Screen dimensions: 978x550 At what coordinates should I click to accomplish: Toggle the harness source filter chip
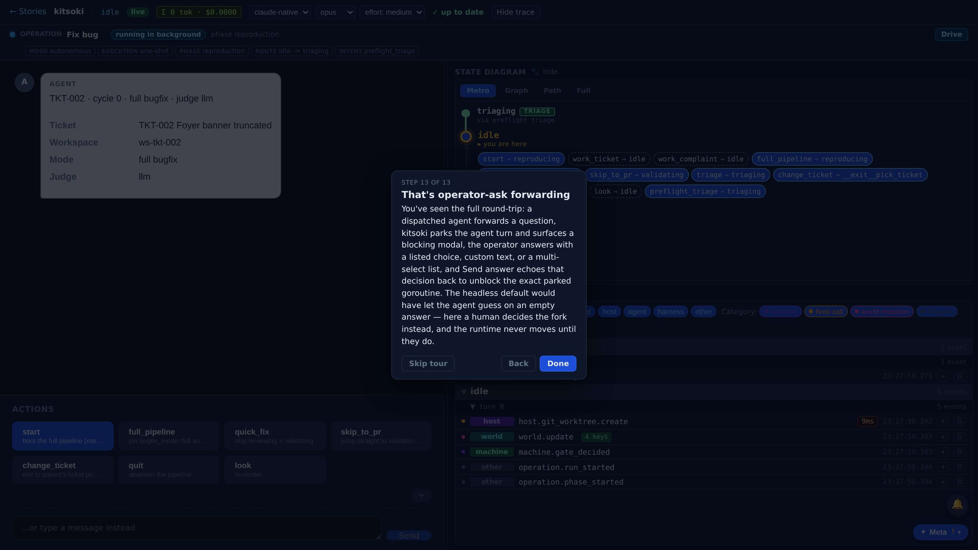[670, 312]
